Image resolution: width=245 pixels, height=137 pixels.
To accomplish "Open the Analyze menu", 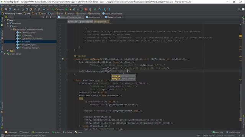I will pyautogui.click(x=34, y=5).
